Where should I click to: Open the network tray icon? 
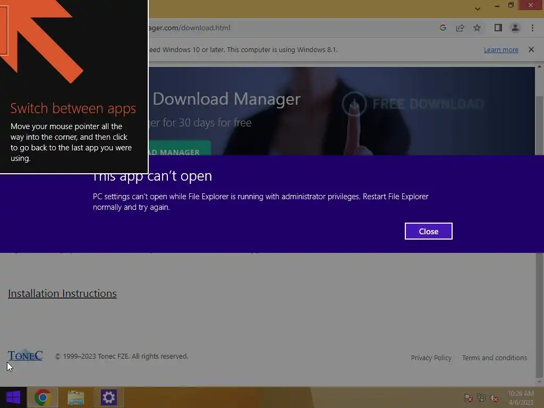point(481,398)
